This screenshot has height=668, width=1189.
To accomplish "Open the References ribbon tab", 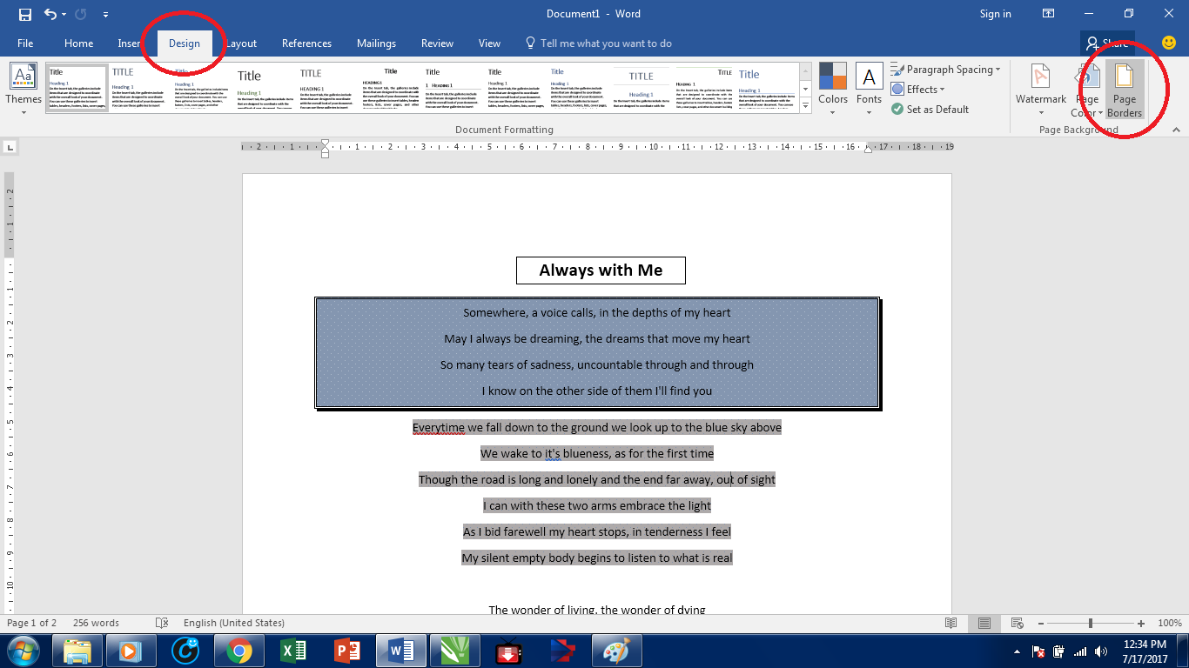I will coord(306,43).
